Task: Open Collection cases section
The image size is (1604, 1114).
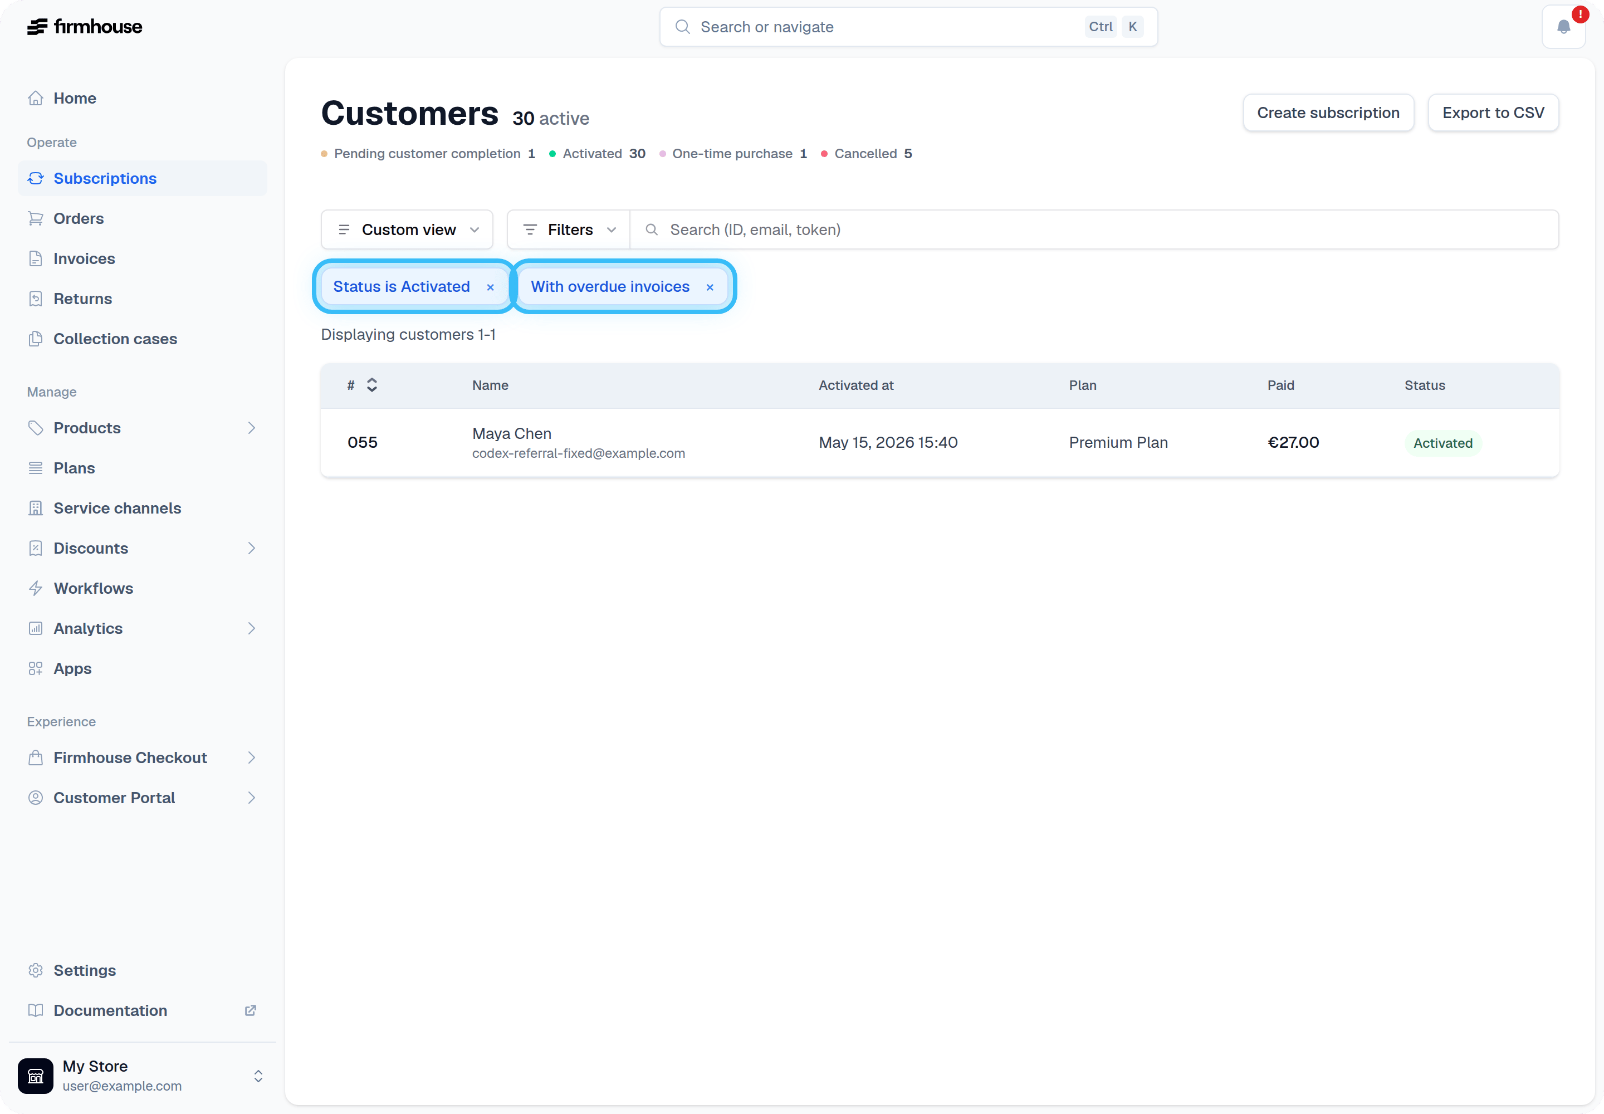Action: [x=143, y=339]
